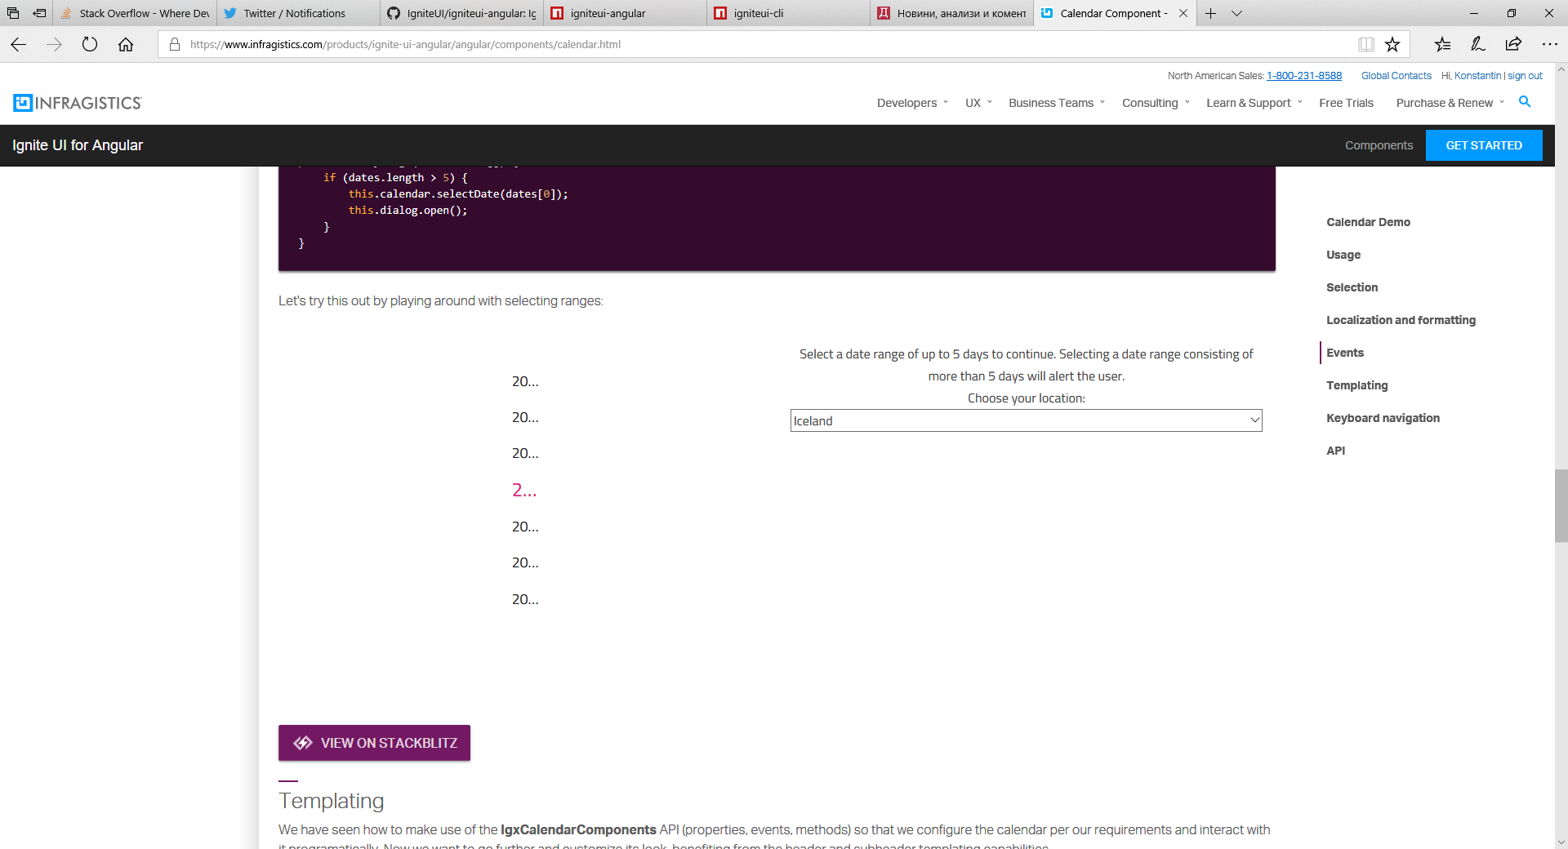Click the GET STARTED button
The height and width of the screenshot is (849, 1568).
pos(1484,145)
